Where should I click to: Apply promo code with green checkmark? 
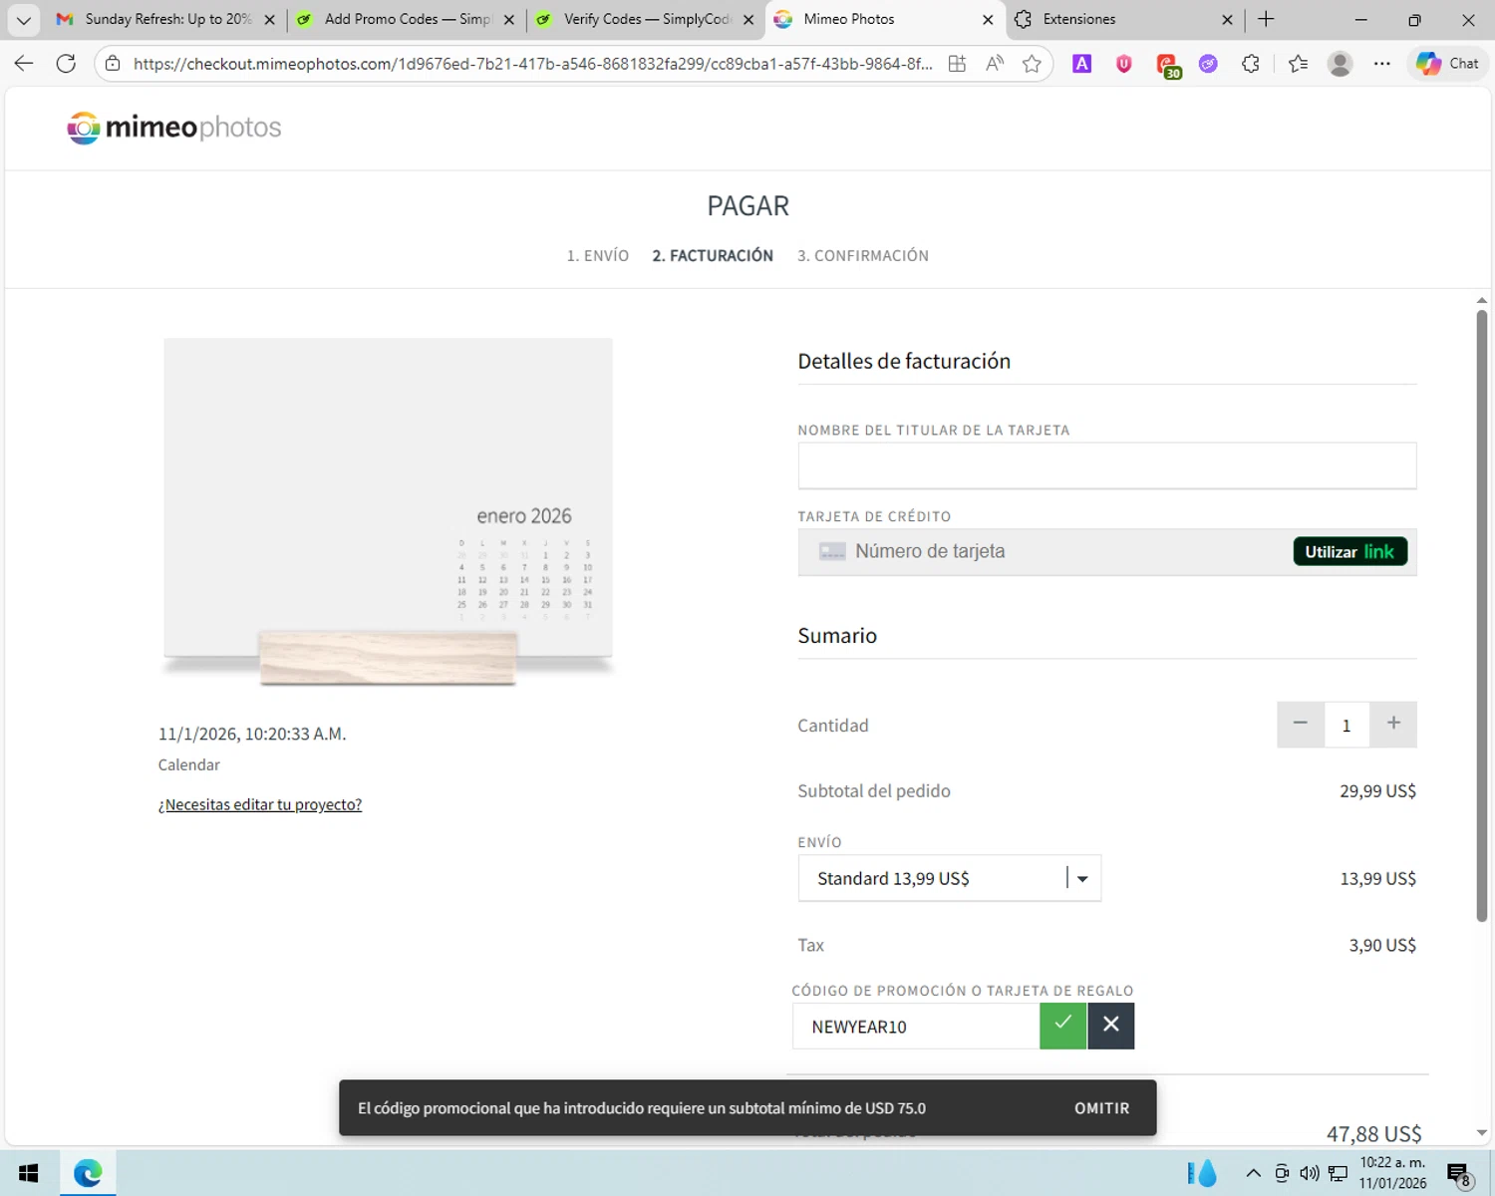tap(1063, 1026)
